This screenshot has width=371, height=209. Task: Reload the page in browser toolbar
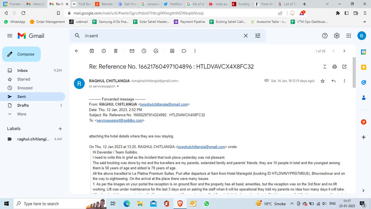[x=23, y=13]
